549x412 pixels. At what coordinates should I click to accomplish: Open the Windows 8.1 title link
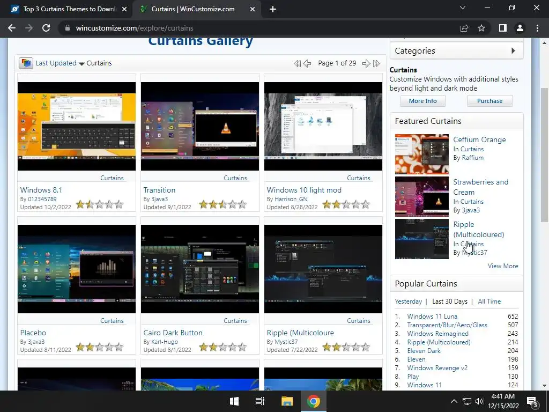41,190
